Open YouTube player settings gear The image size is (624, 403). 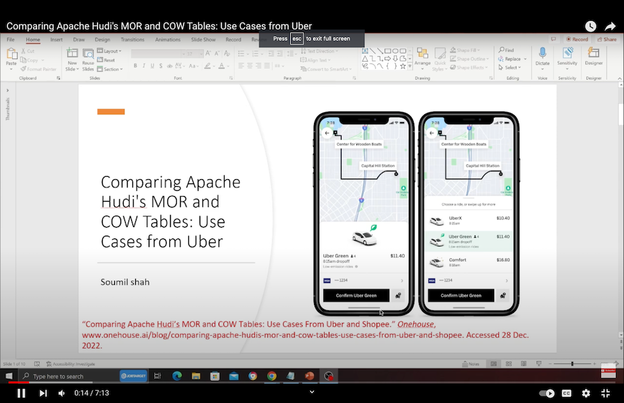tap(586, 393)
